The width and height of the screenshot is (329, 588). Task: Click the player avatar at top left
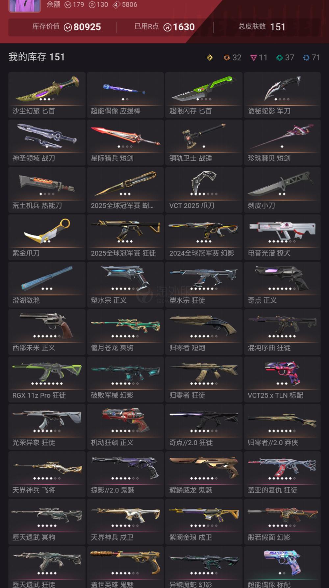coord(25,5)
